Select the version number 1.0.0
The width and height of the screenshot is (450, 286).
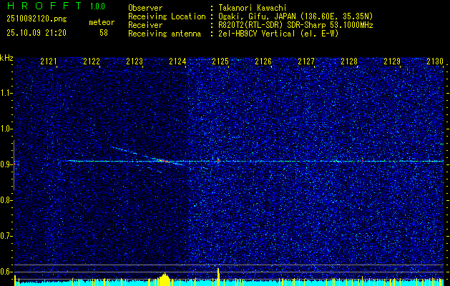97,6
